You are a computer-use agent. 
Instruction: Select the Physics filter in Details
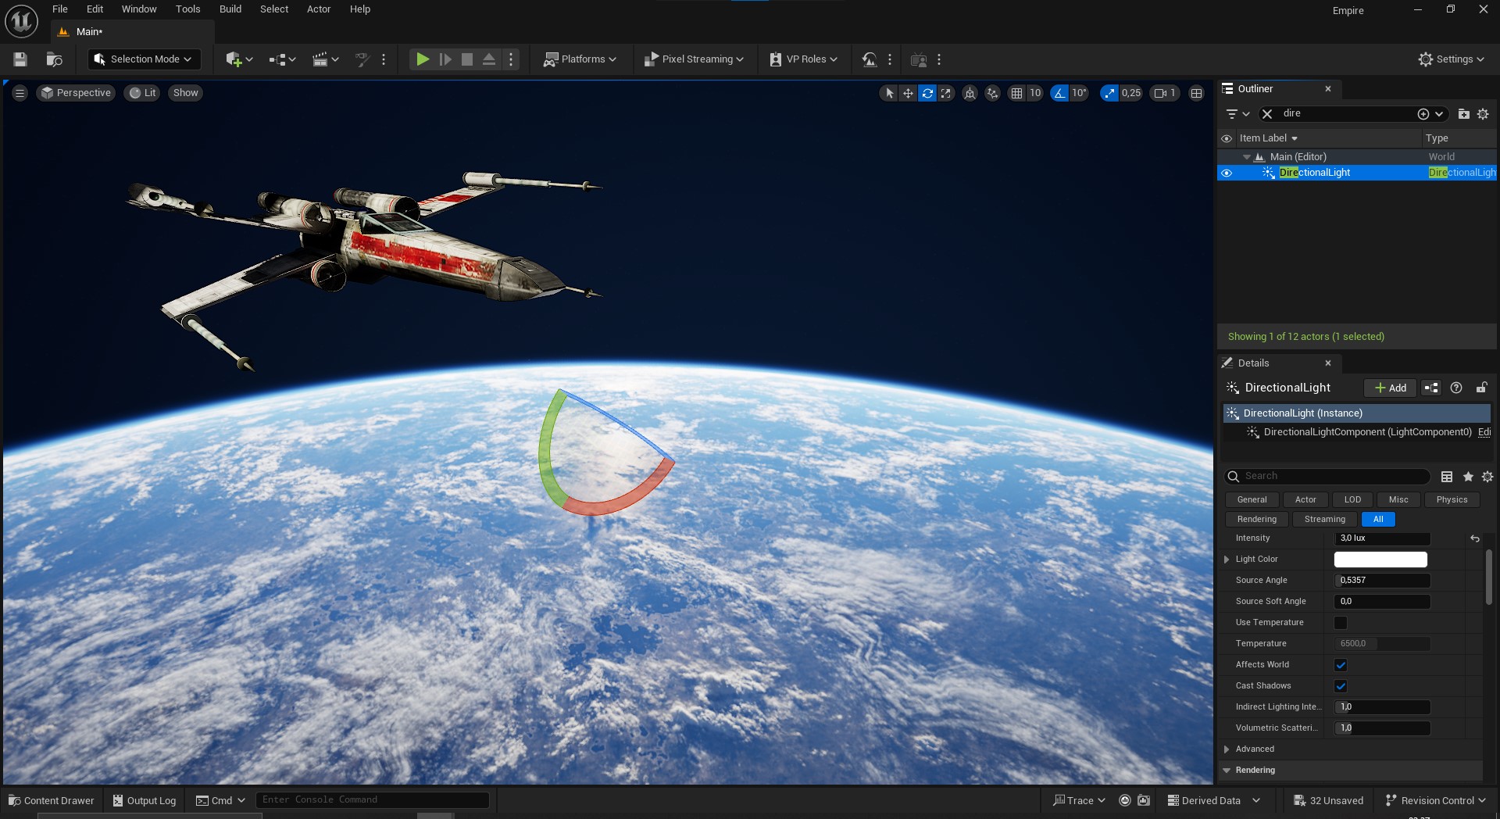(x=1452, y=500)
